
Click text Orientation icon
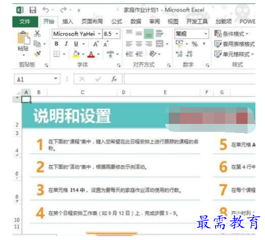152,54
